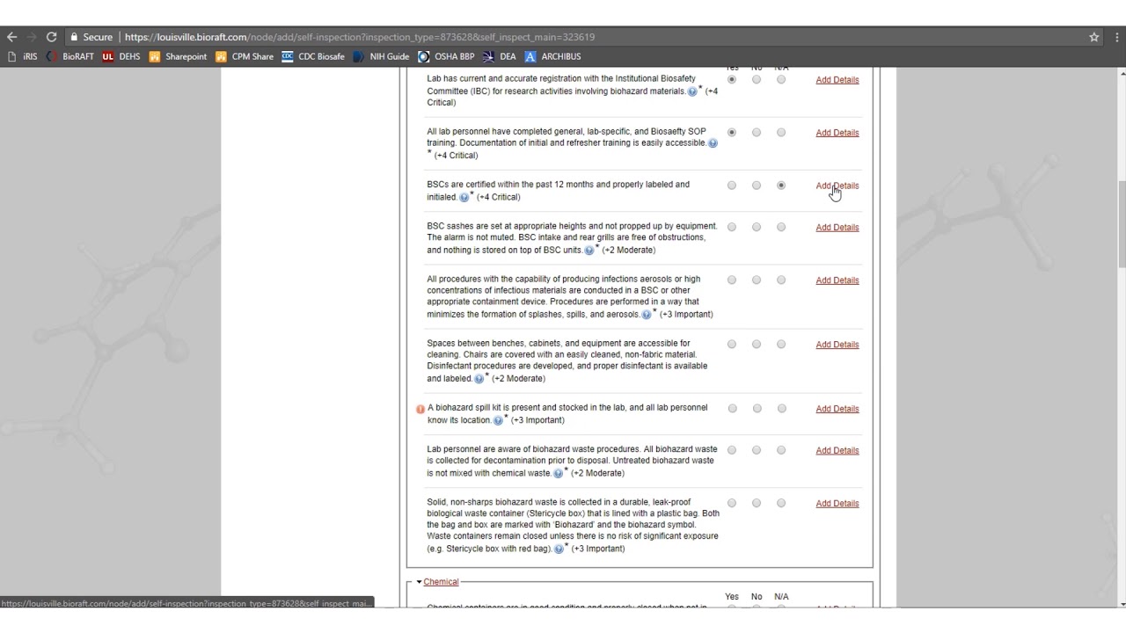The height and width of the screenshot is (633, 1126).
Task: Add Details for spaces between benches item
Action: (837, 345)
